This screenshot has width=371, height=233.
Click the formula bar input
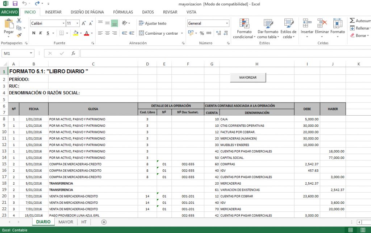point(225,53)
